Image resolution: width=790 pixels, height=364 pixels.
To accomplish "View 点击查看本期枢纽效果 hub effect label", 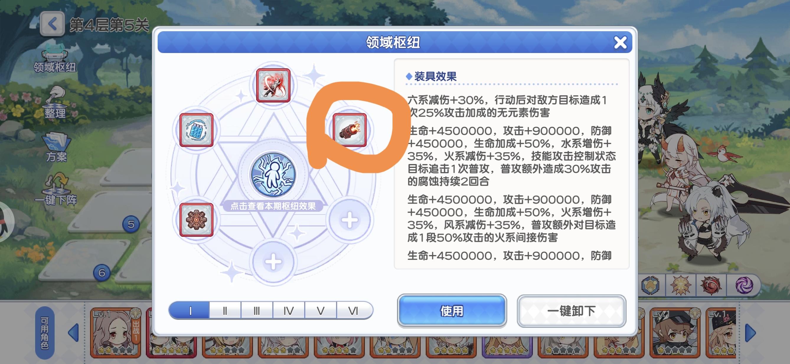I will [x=273, y=206].
